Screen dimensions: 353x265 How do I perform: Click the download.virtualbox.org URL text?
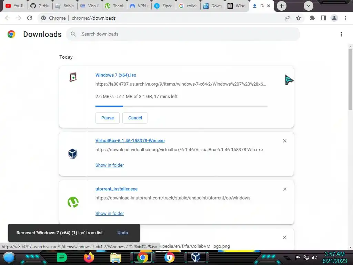click(179, 150)
